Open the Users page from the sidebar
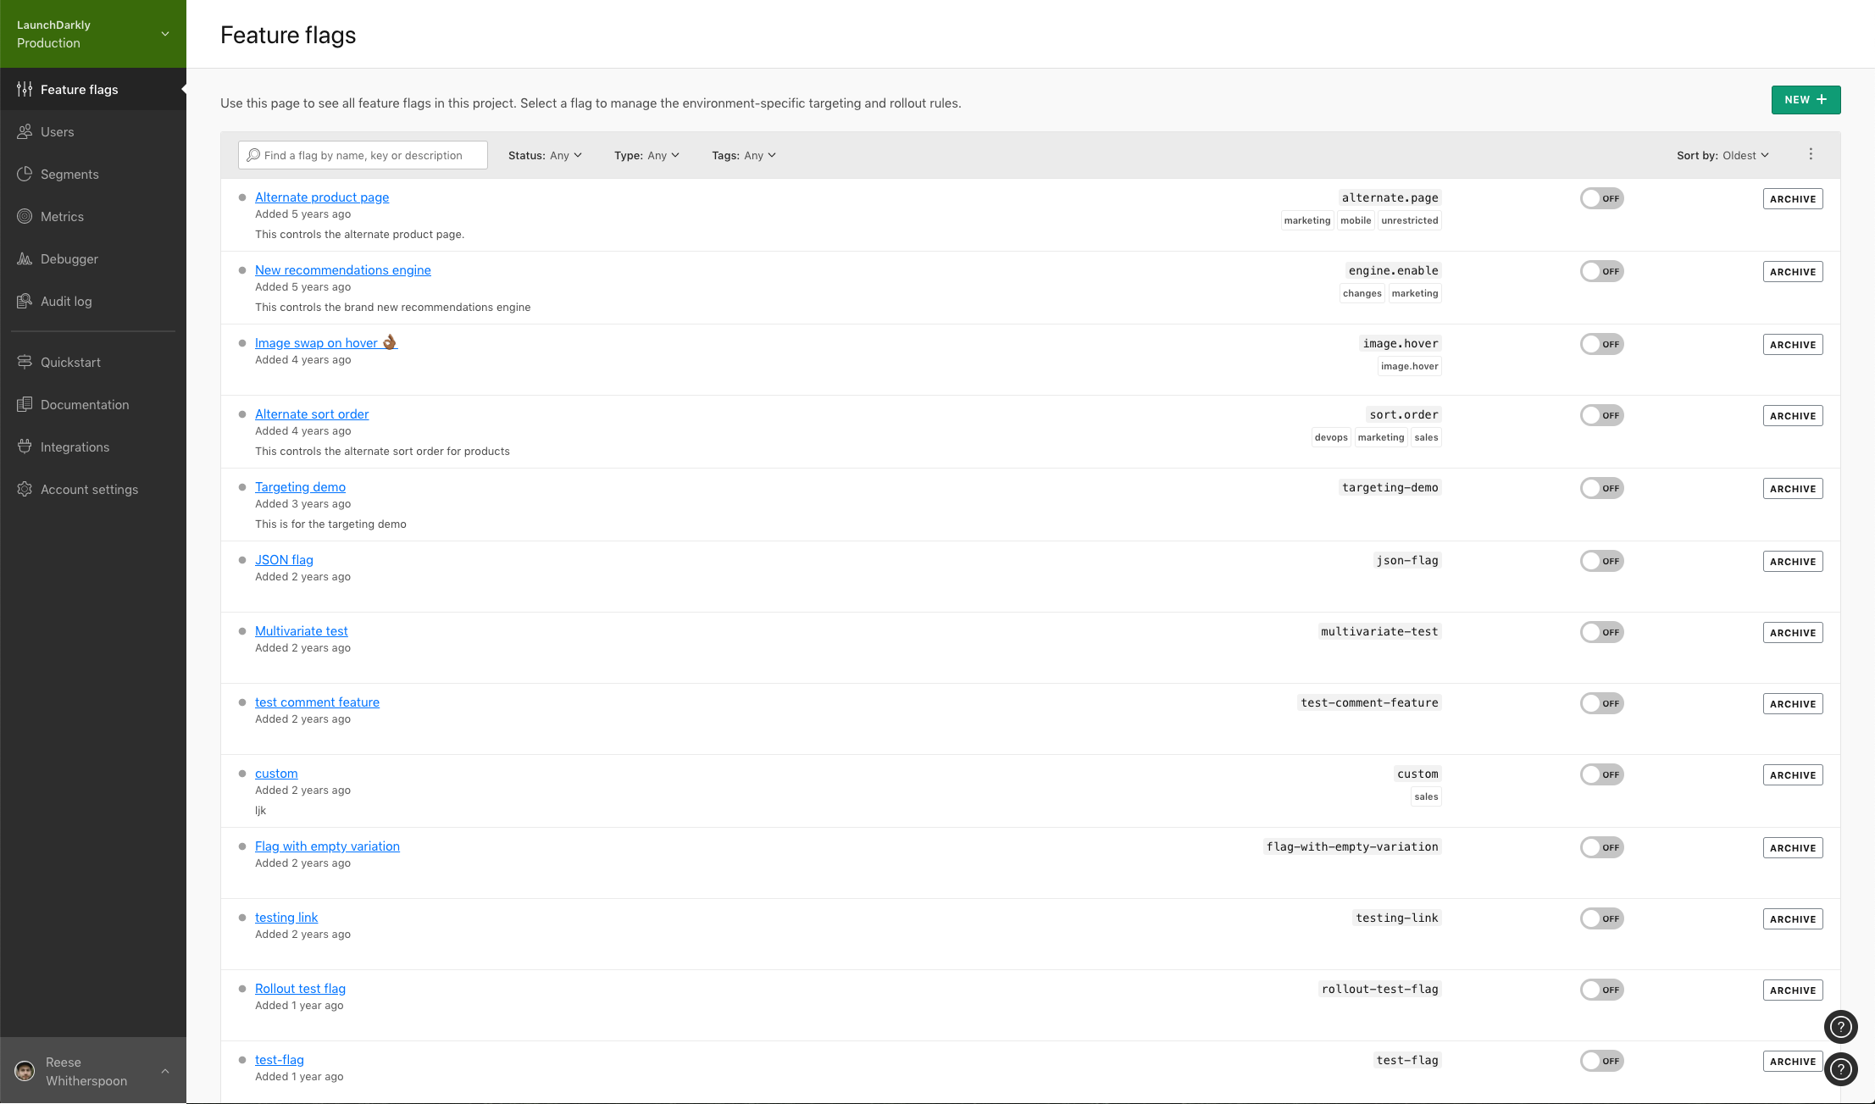Viewport: 1875px width, 1104px height. point(93,131)
